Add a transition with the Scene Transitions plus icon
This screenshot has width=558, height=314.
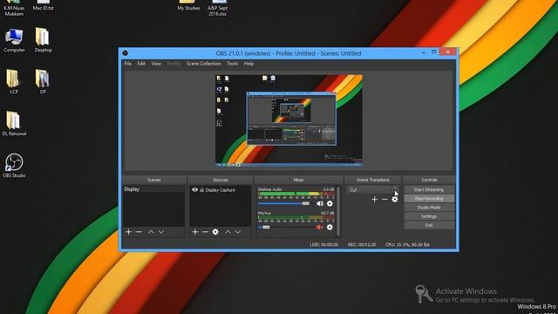coord(374,200)
